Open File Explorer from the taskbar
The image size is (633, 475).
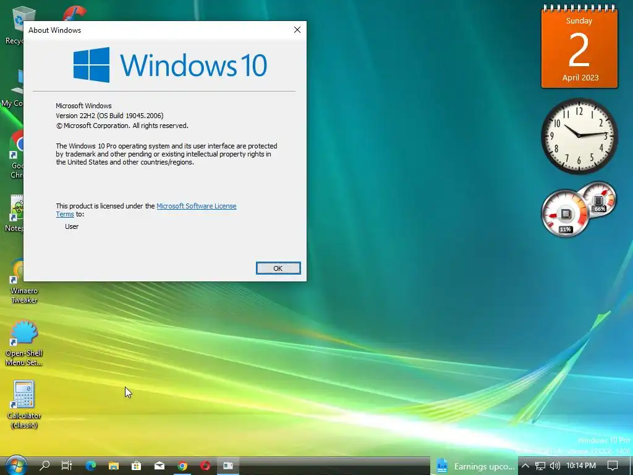[114, 466]
